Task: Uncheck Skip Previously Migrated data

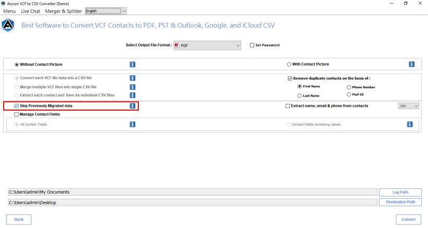Action: [16, 106]
